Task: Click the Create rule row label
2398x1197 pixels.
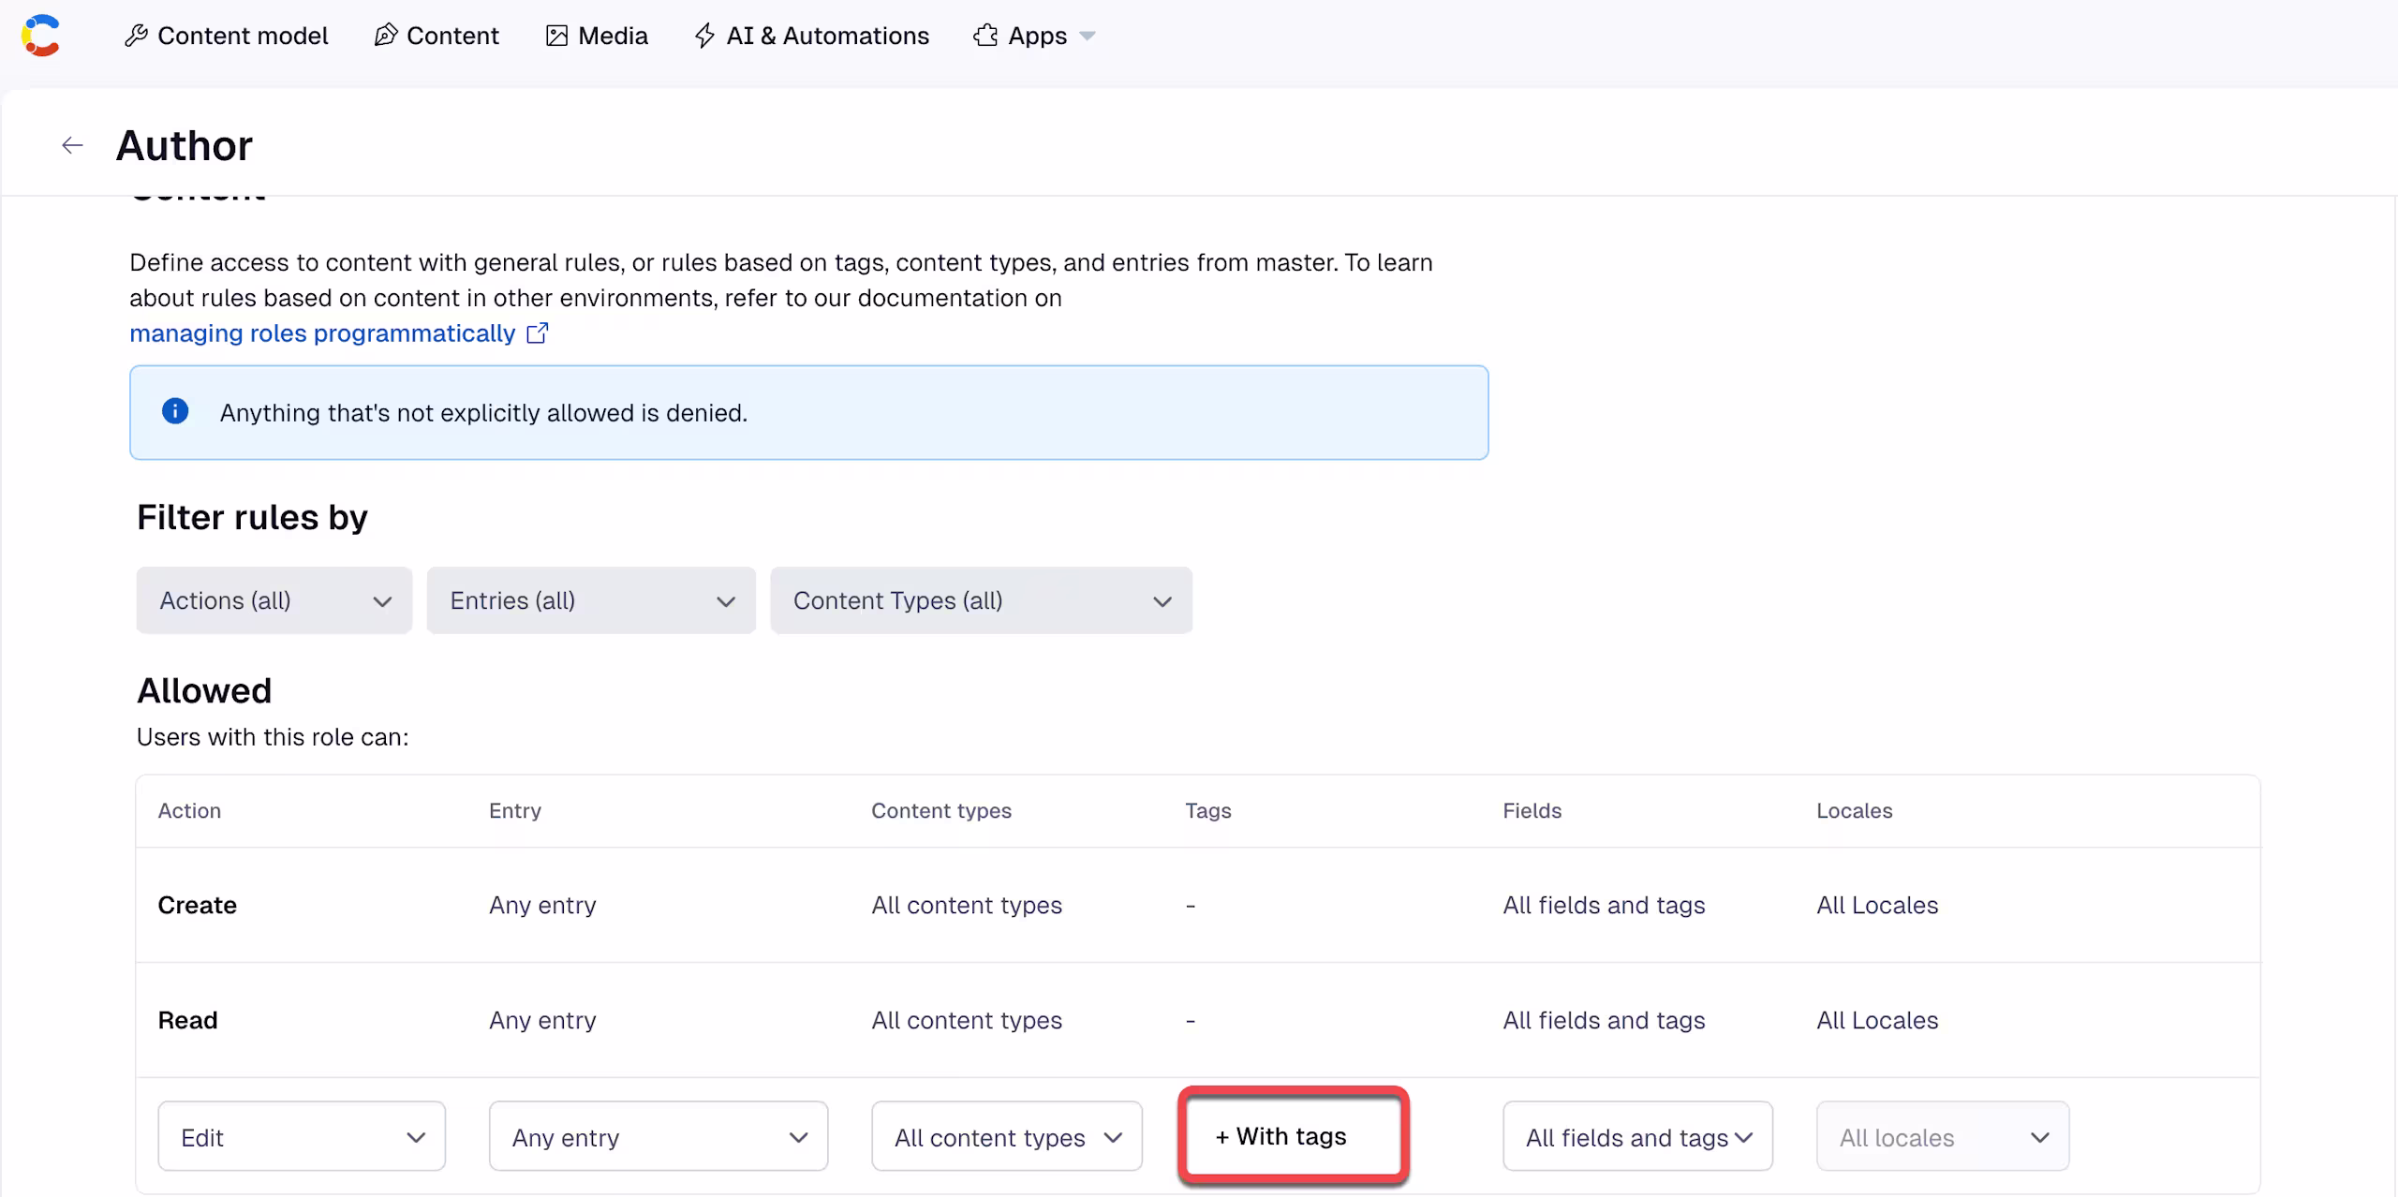Action: [x=197, y=905]
